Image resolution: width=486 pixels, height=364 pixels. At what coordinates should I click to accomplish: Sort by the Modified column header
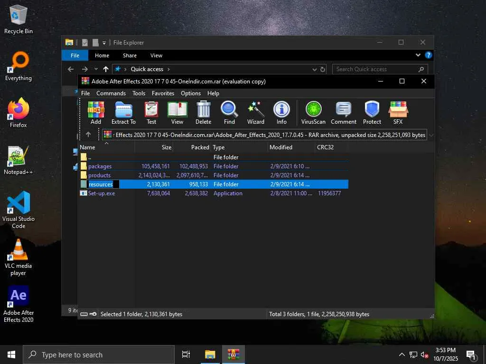(x=291, y=147)
